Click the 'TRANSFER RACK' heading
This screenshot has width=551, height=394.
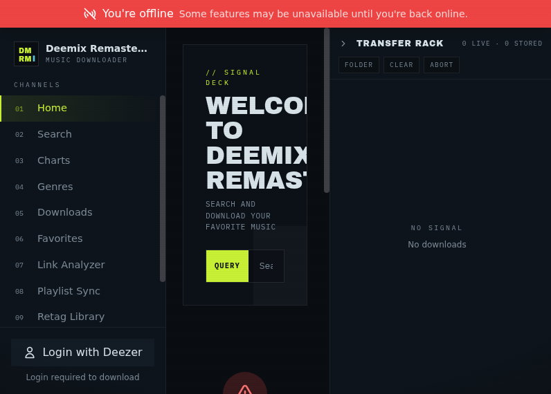(400, 44)
